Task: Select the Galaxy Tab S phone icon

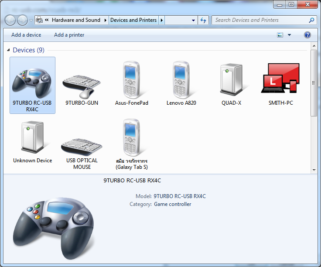Action: [131, 137]
